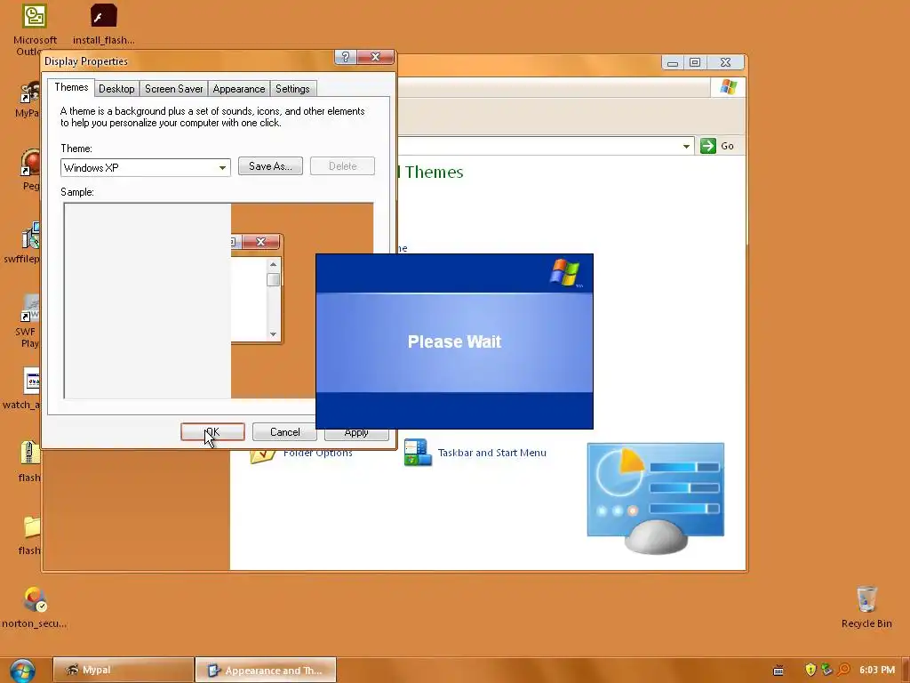Click the Display Properties help button

pyautogui.click(x=345, y=57)
